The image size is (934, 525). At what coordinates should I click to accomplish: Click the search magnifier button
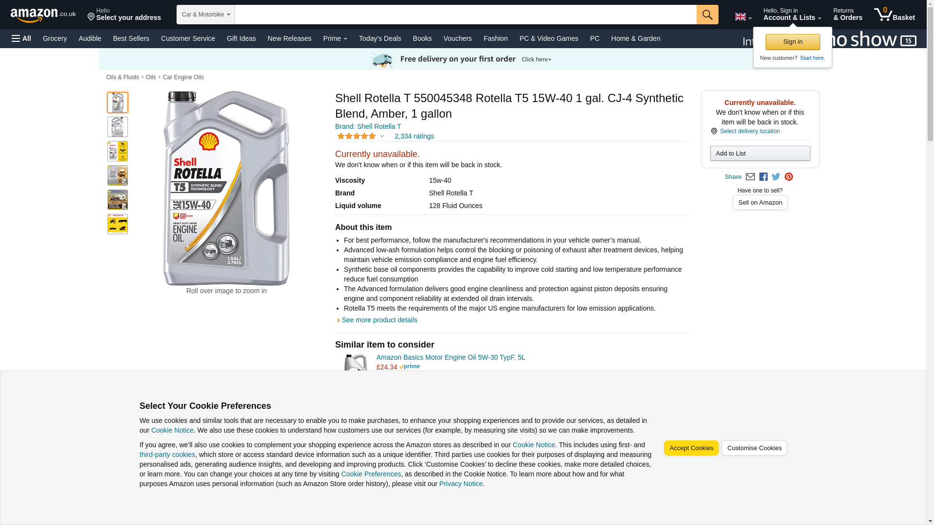[707, 15]
